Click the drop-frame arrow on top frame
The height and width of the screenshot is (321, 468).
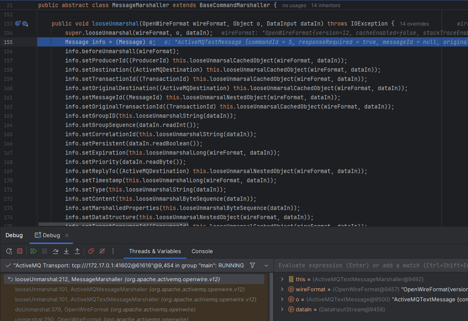tap(11, 279)
